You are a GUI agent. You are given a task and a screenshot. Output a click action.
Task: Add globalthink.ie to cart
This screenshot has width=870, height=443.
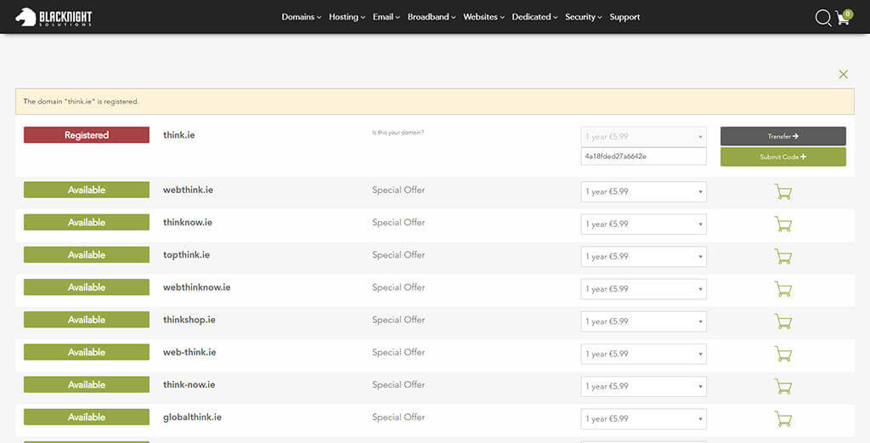click(x=782, y=418)
